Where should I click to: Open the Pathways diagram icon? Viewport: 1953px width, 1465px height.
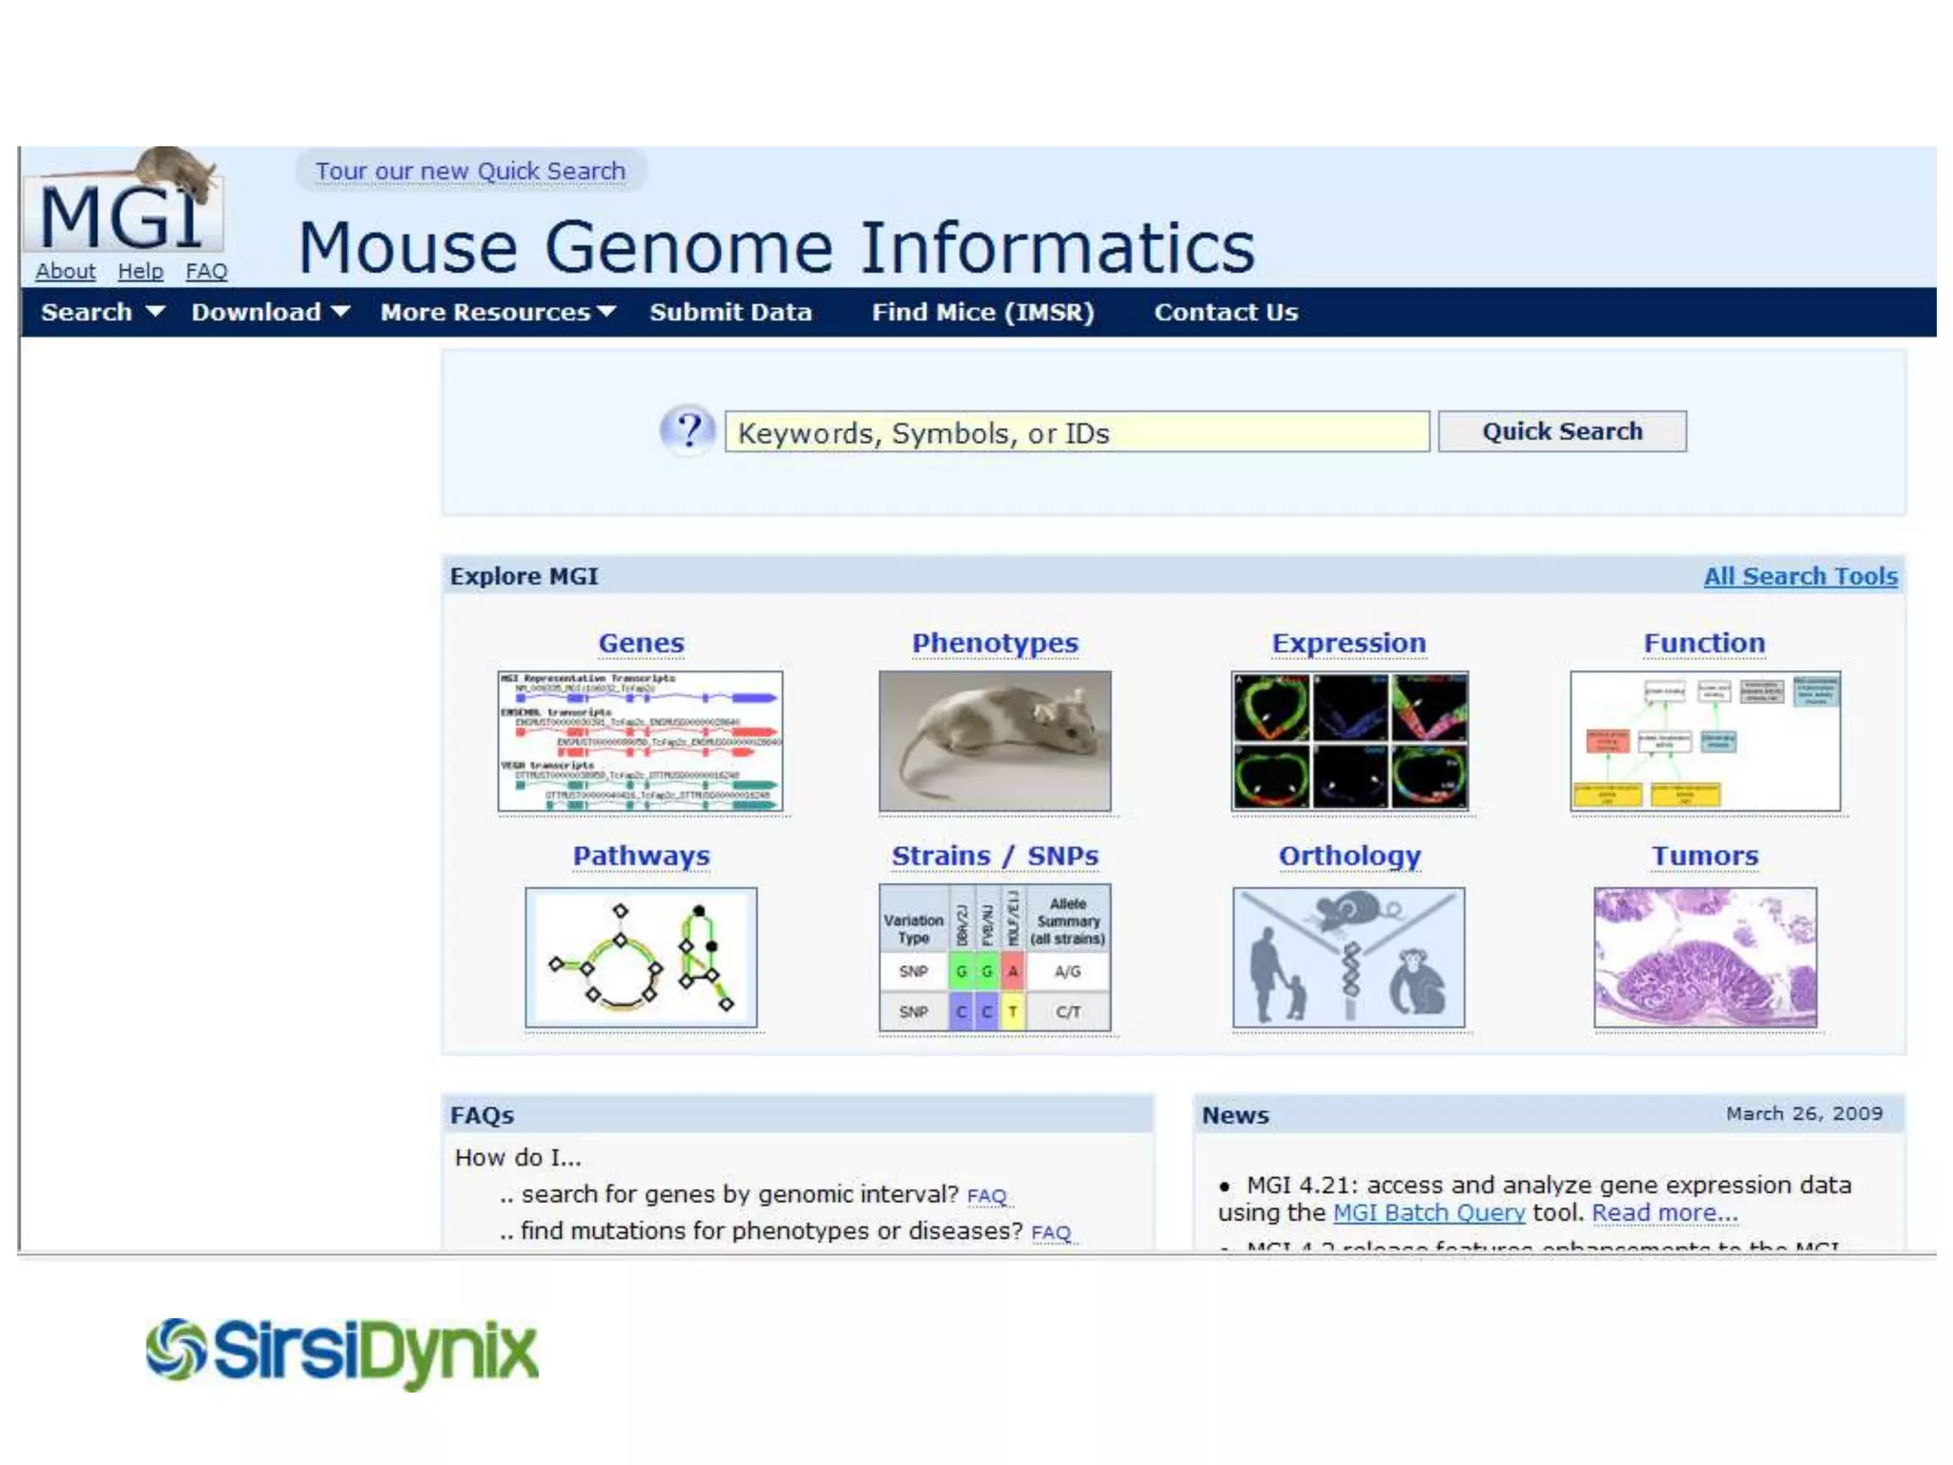coord(641,958)
